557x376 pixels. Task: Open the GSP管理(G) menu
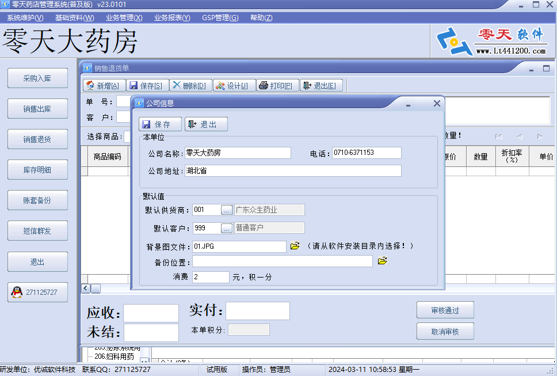tap(220, 18)
